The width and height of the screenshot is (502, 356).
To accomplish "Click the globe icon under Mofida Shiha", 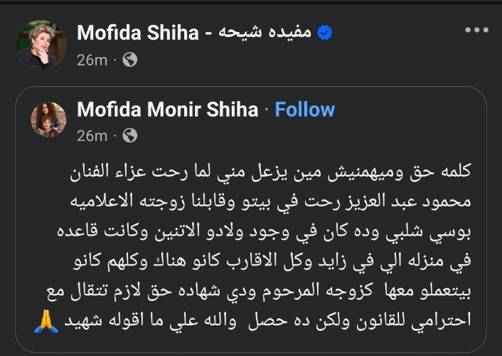I will 129,61.
